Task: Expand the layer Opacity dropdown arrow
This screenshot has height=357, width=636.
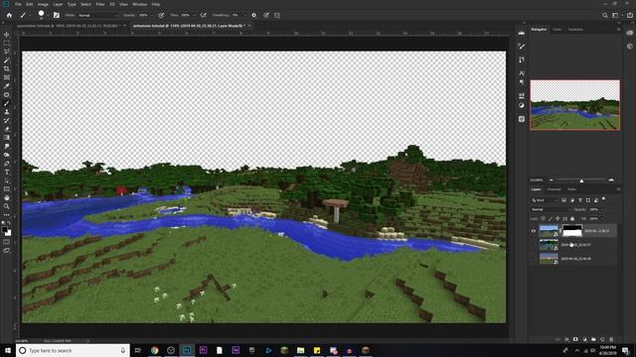Action: coord(601,209)
